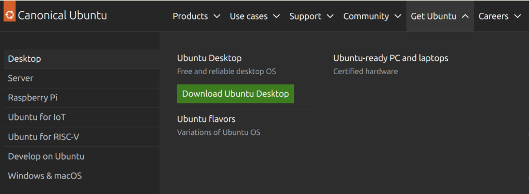
Task: Expand the Products dropdown menu
Action: pyautogui.click(x=196, y=16)
